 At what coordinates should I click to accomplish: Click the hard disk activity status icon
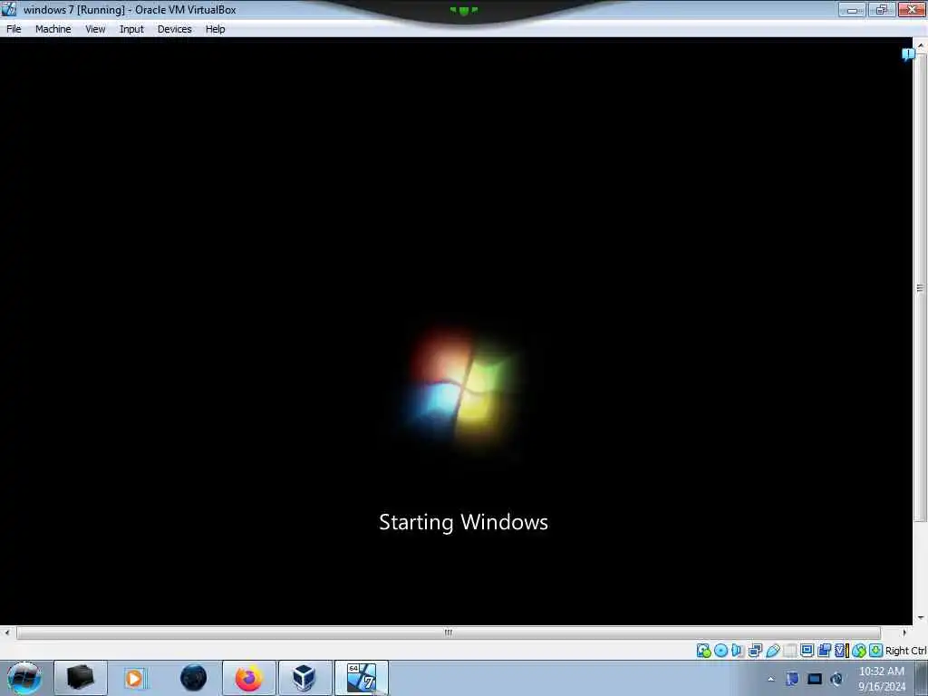click(x=703, y=651)
